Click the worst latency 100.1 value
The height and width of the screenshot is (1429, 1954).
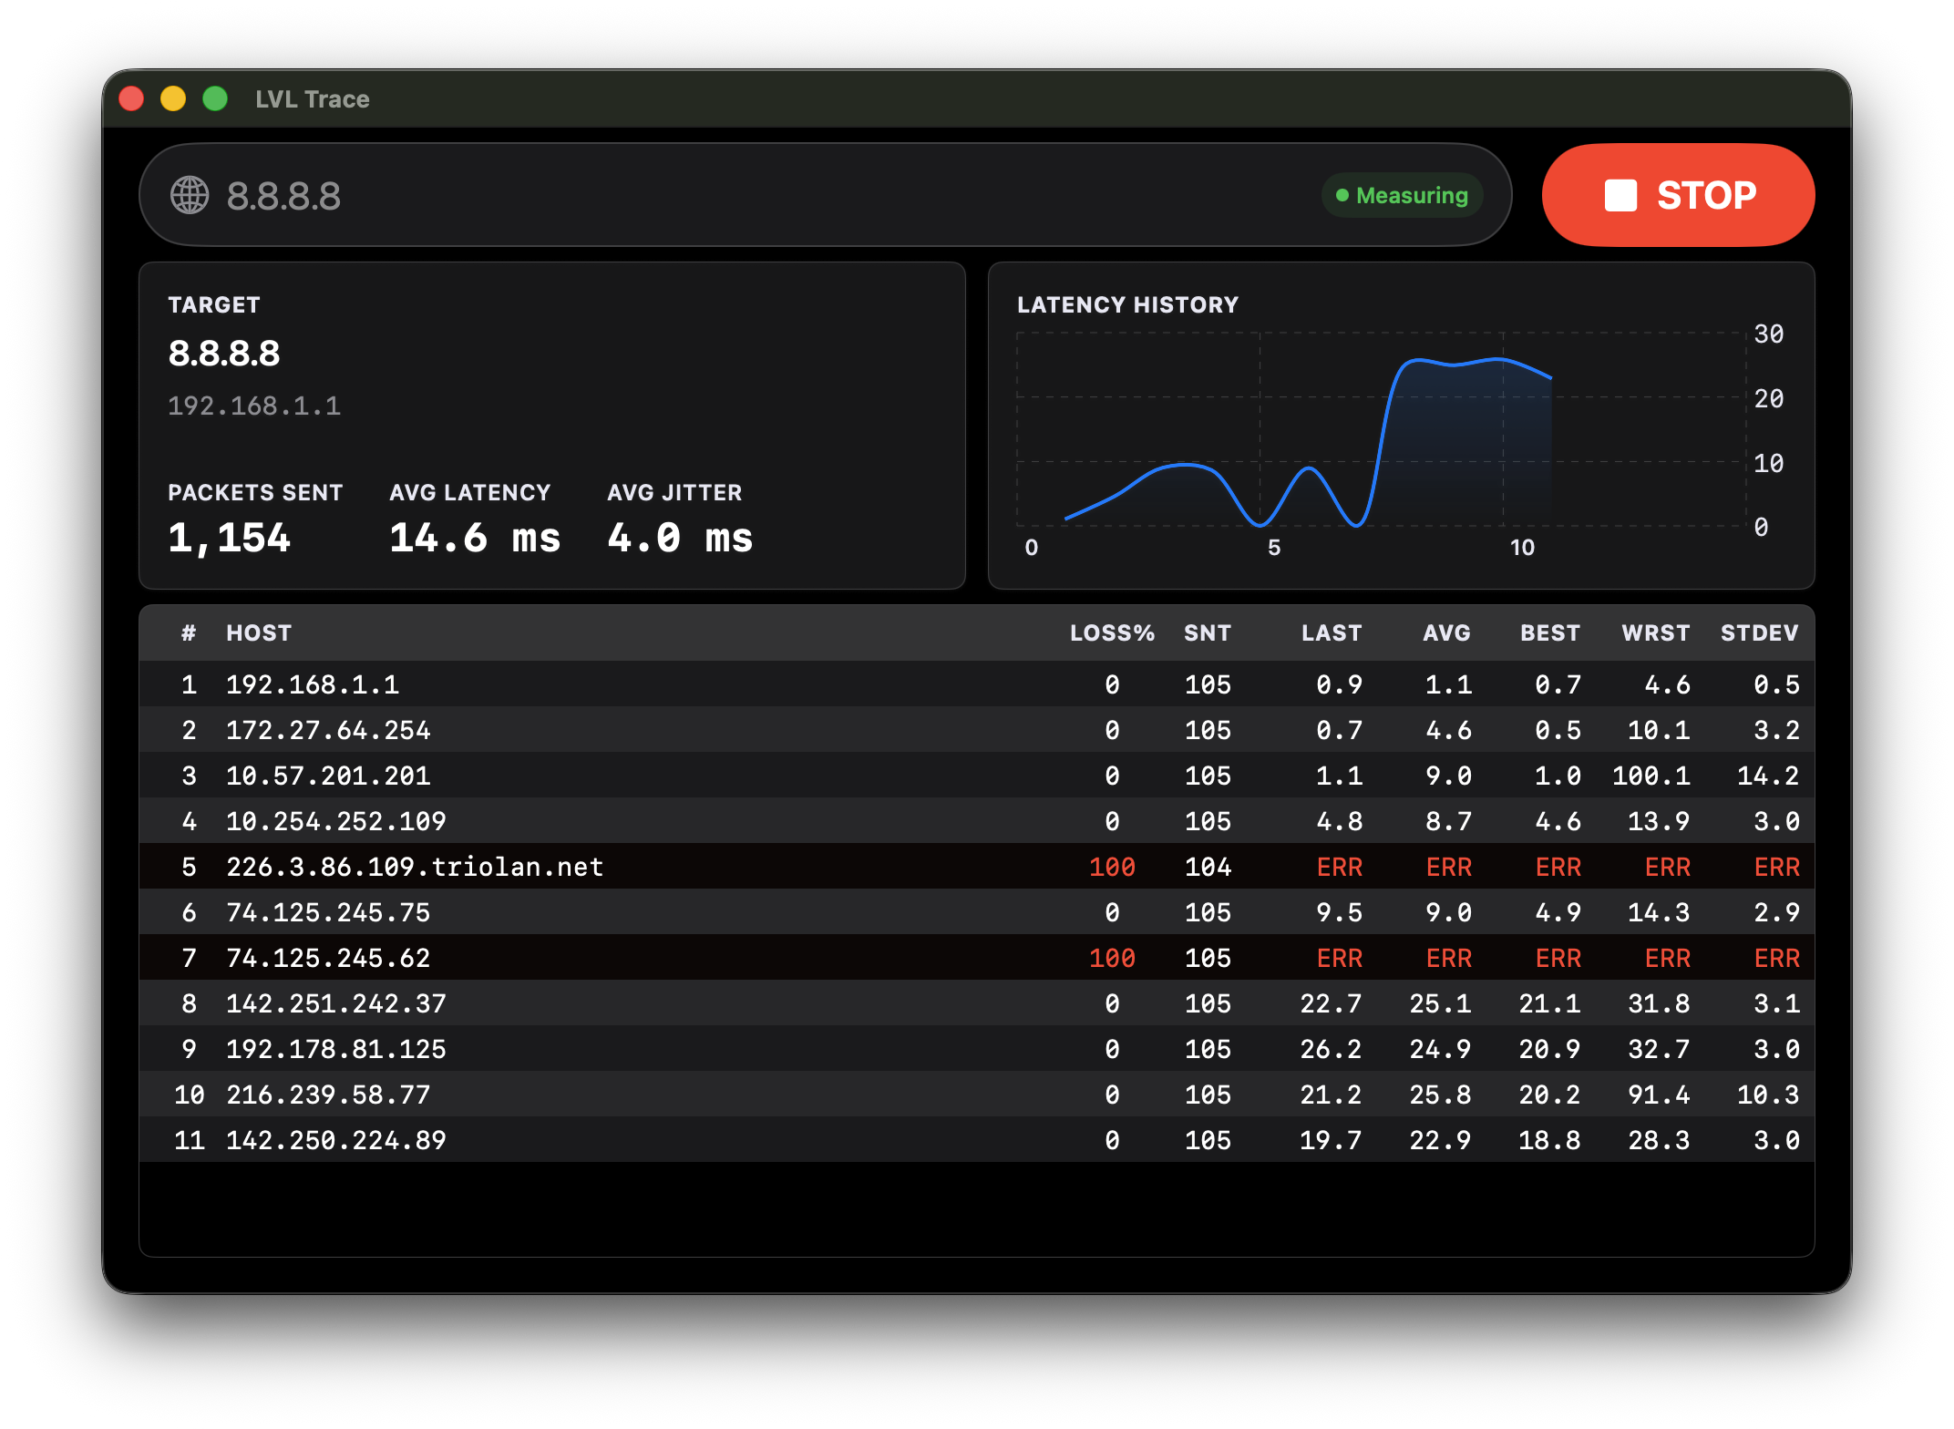pos(1651,776)
